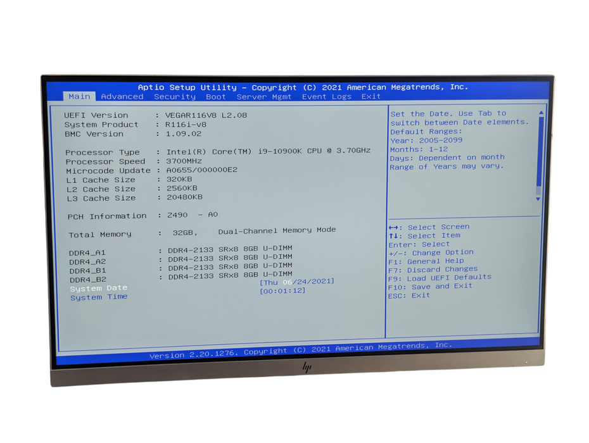Click the UEFI Version value VEGAR116V8 L2.08
The height and width of the screenshot is (443, 589).
[206, 115]
